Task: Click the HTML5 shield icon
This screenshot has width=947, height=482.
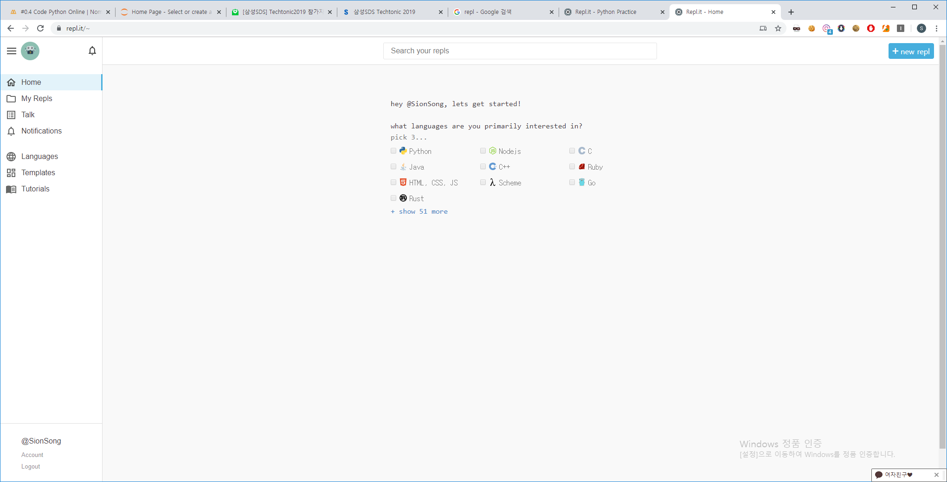Action: 403,182
